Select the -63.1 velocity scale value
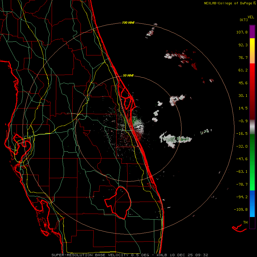Viewport: 257px width, 257px height. (242, 172)
